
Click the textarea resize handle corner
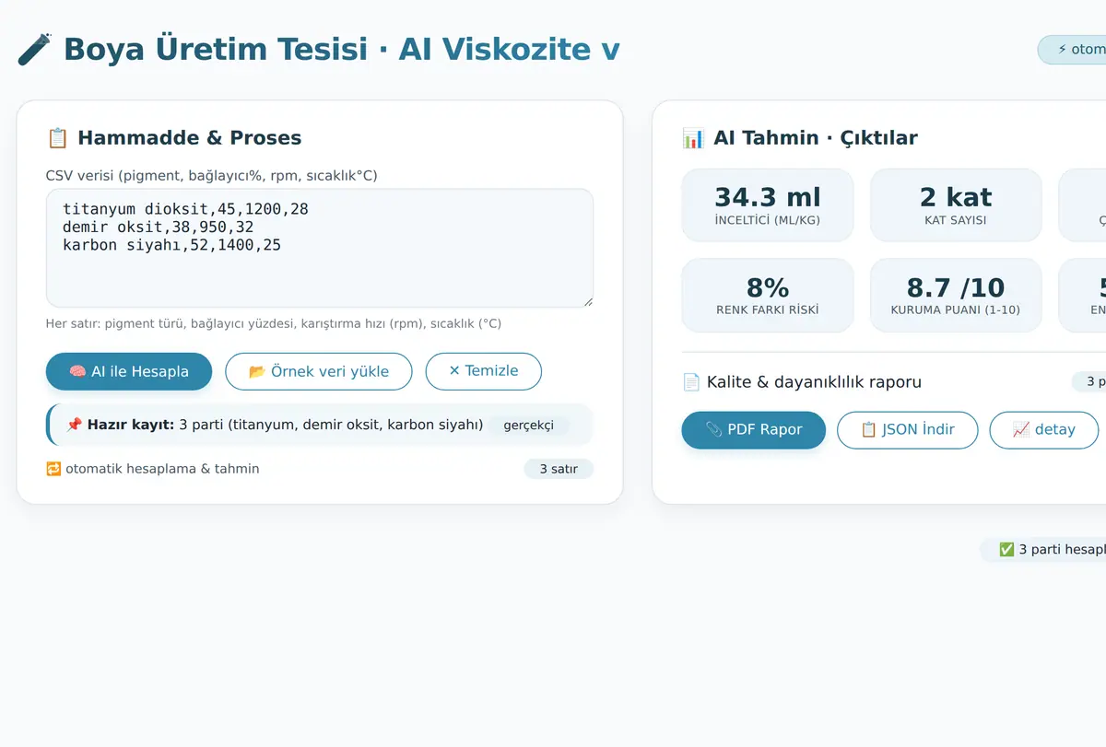[x=586, y=300]
